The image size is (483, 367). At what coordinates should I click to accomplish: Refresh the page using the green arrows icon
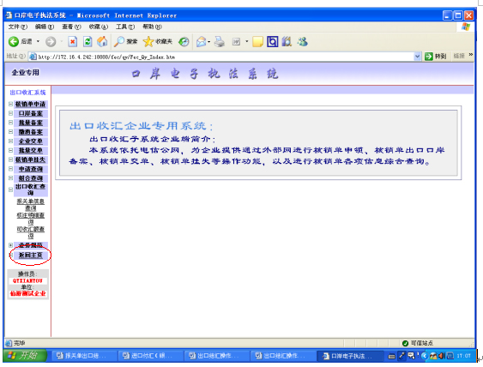click(88, 41)
